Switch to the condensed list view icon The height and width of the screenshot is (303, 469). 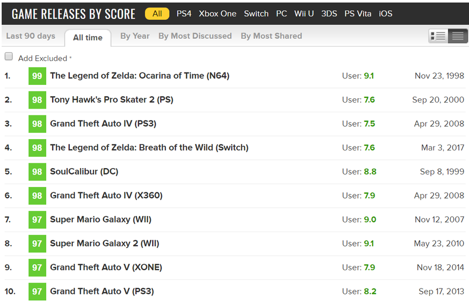pyautogui.click(x=458, y=36)
